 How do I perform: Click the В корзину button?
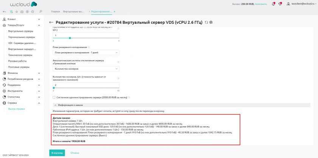pyautogui.click(x=57, y=153)
